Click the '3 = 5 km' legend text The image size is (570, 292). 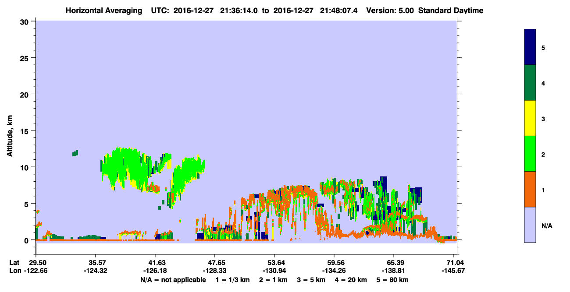click(310, 280)
